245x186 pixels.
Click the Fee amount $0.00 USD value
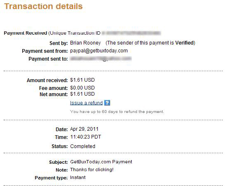point(82,88)
